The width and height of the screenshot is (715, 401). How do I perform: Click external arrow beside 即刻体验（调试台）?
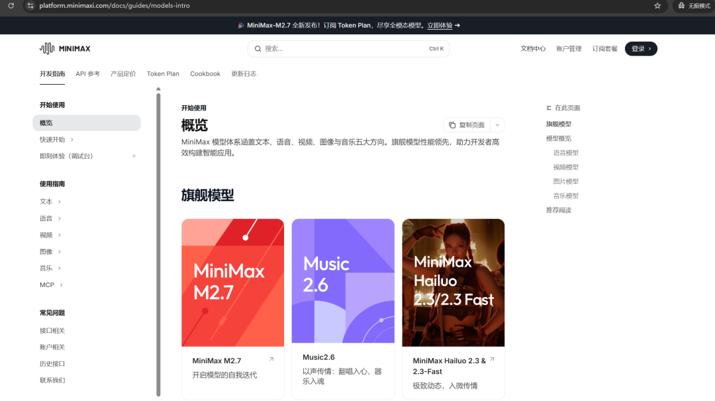pyautogui.click(x=134, y=156)
